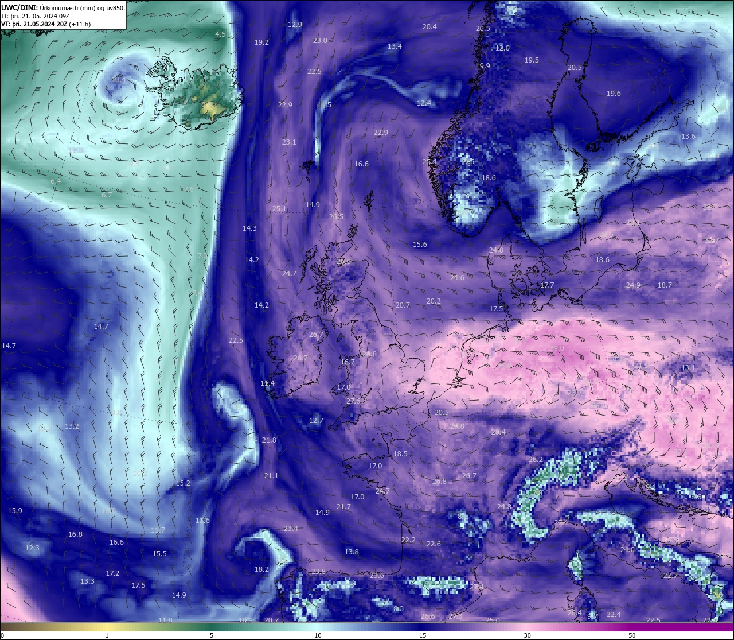734x640 pixels.
Task: Click the 12.3 map value
Action: [x=32, y=548]
